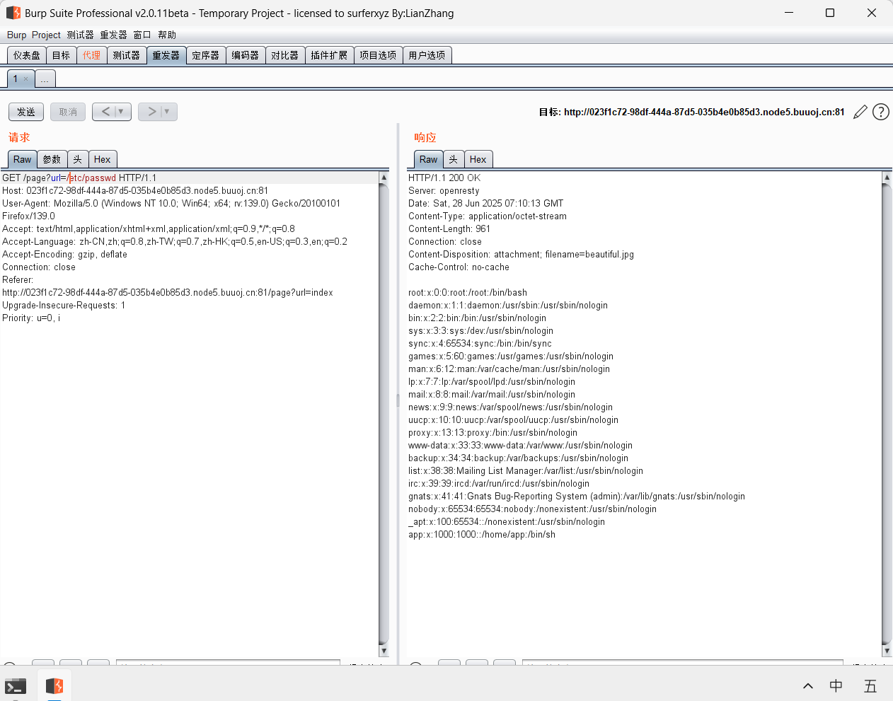
Task: Open the 重发器 menu in the menu bar
Action: (x=113, y=35)
